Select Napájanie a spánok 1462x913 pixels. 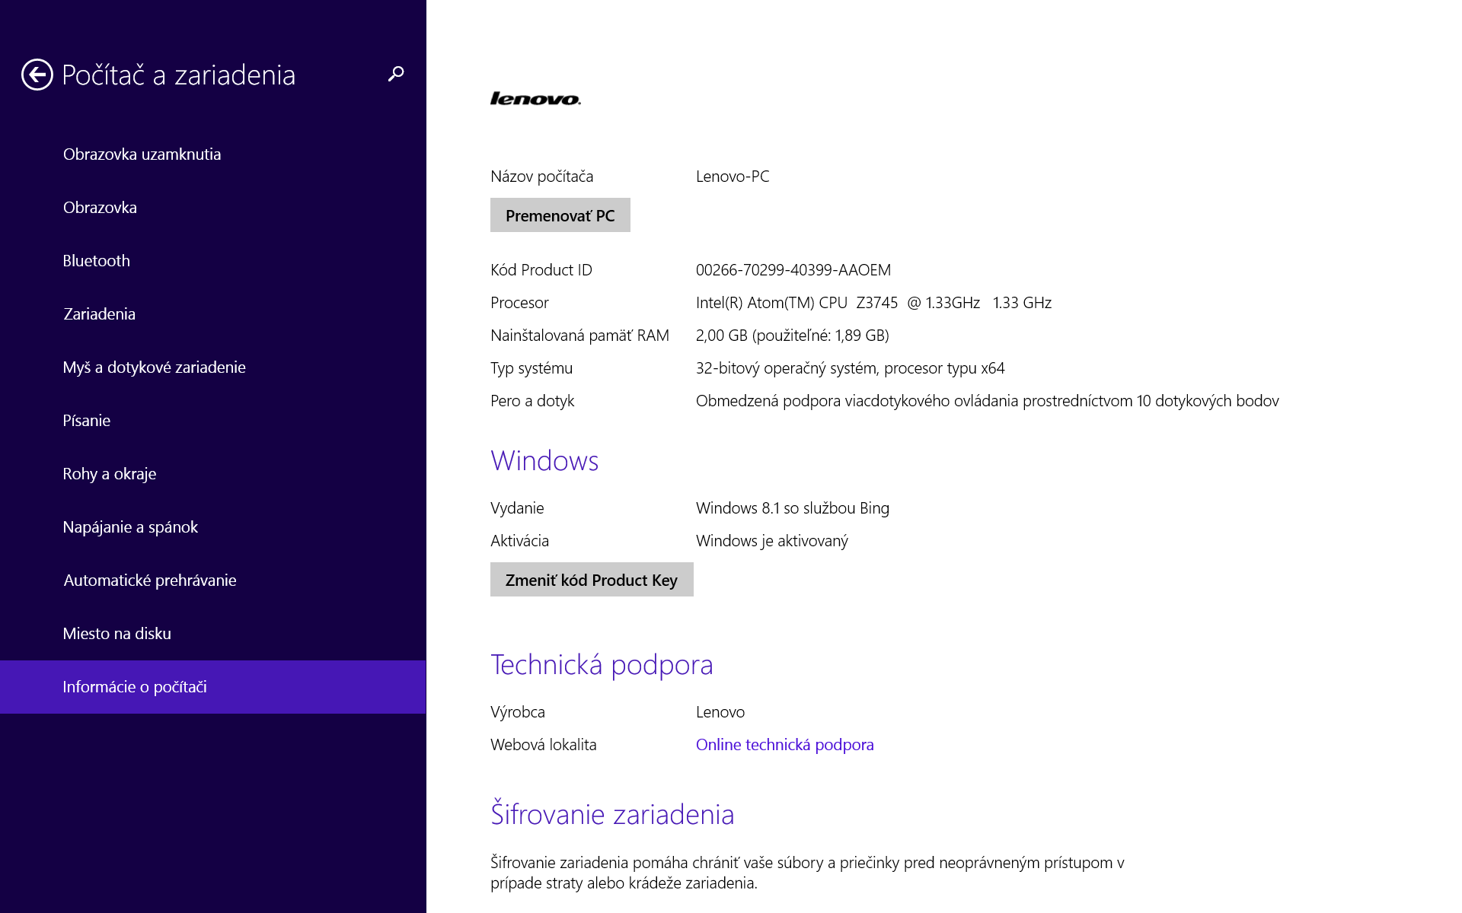213,527
